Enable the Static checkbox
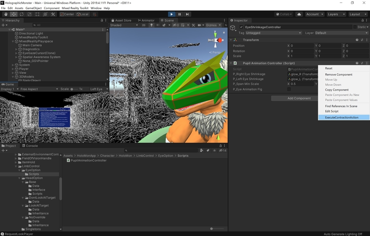This screenshot has height=236, width=370. [355, 27]
